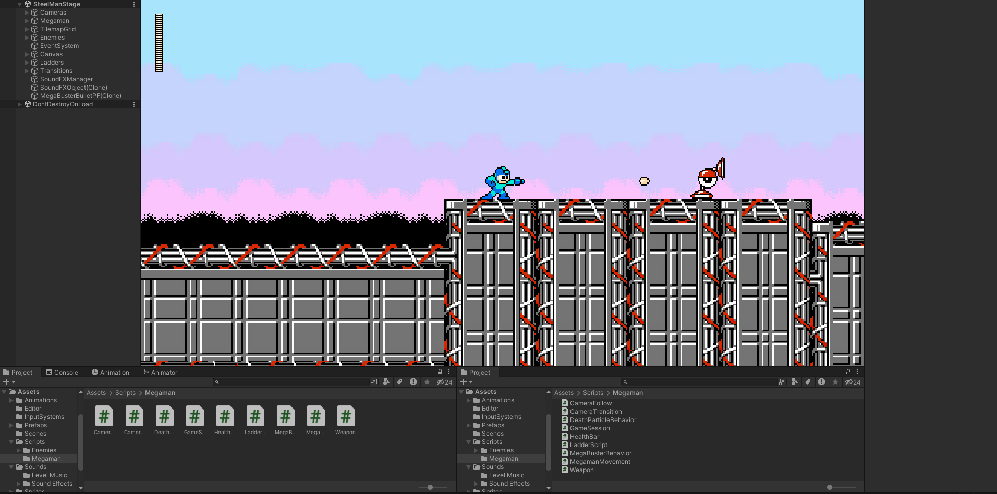Open the SteelManStage options menu
The width and height of the screenshot is (997, 494).
133,4
